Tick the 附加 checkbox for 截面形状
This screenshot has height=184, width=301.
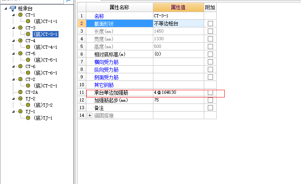210,23
